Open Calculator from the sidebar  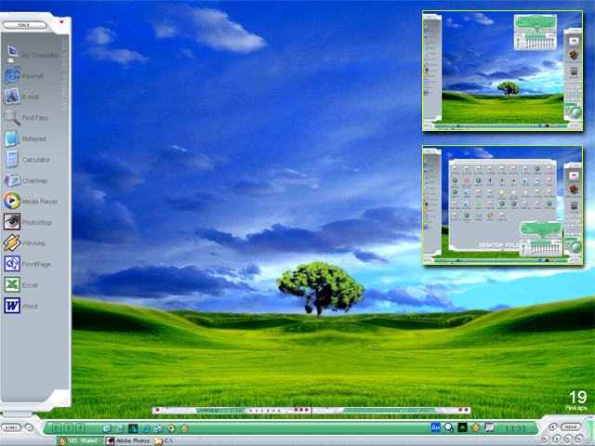pyautogui.click(x=27, y=159)
